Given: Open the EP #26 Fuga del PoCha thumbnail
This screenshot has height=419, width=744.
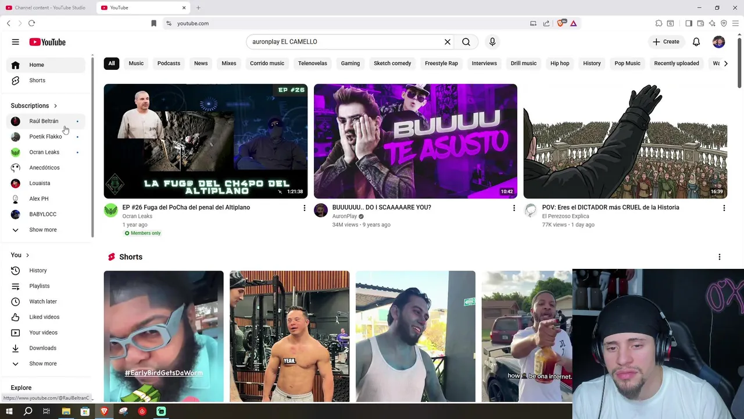Looking at the screenshot, I should (x=206, y=141).
